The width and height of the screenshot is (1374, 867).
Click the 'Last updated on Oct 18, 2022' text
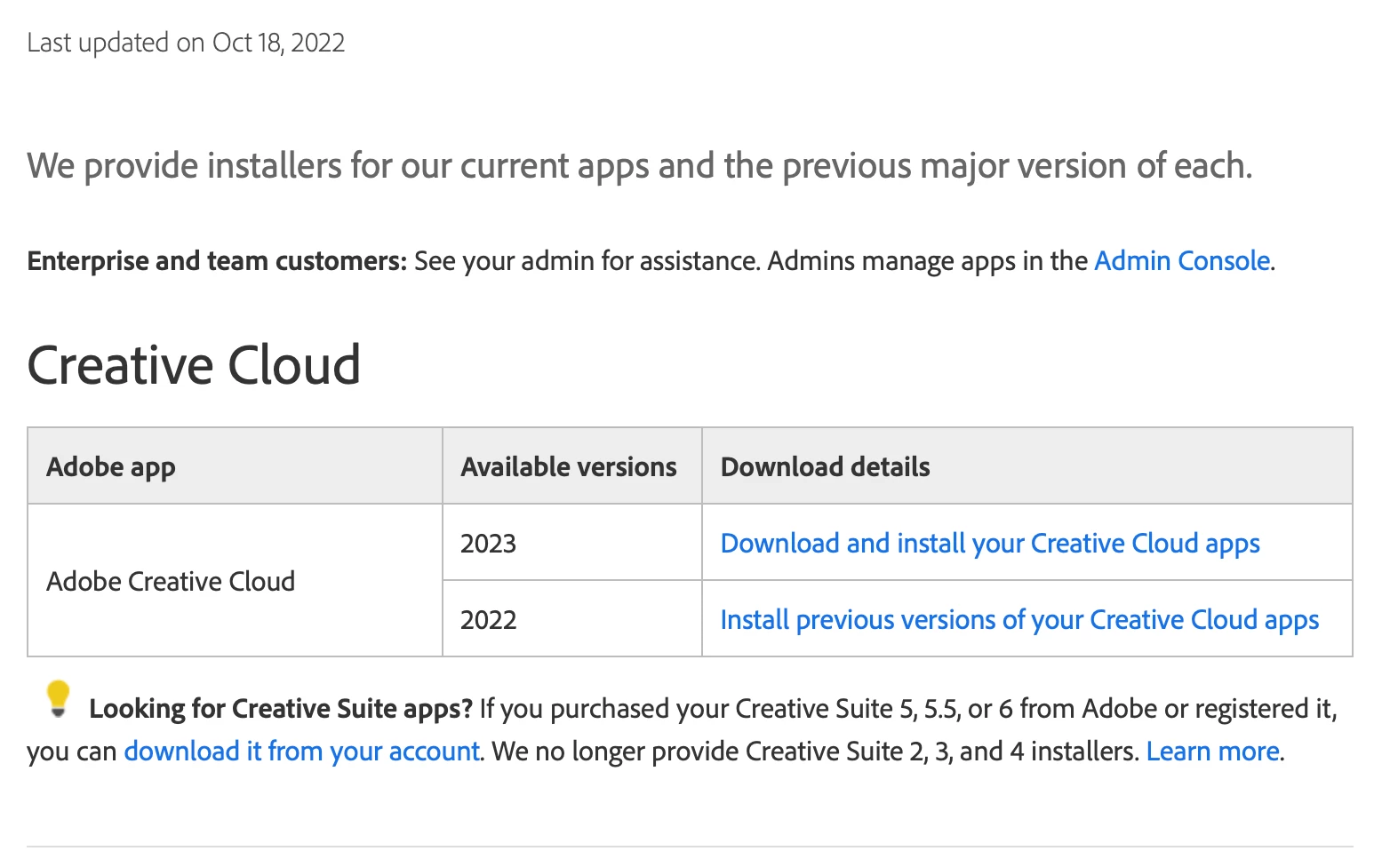click(186, 43)
